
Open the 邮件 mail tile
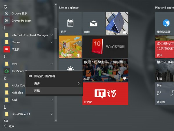click(x=94, y=23)
